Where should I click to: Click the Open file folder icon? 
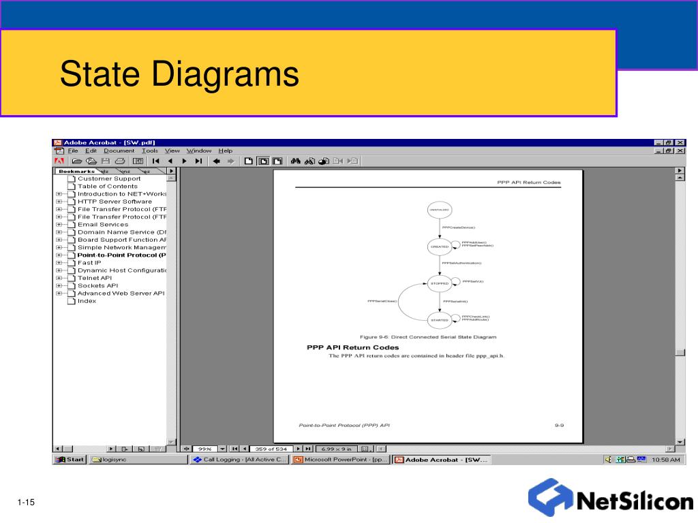click(x=77, y=161)
